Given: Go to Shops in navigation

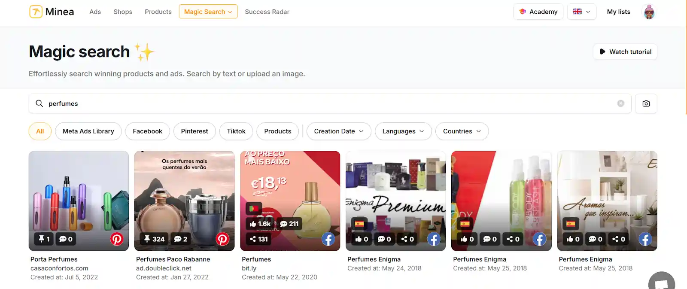Looking at the screenshot, I should pyautogui.click(x=123, y=12).
